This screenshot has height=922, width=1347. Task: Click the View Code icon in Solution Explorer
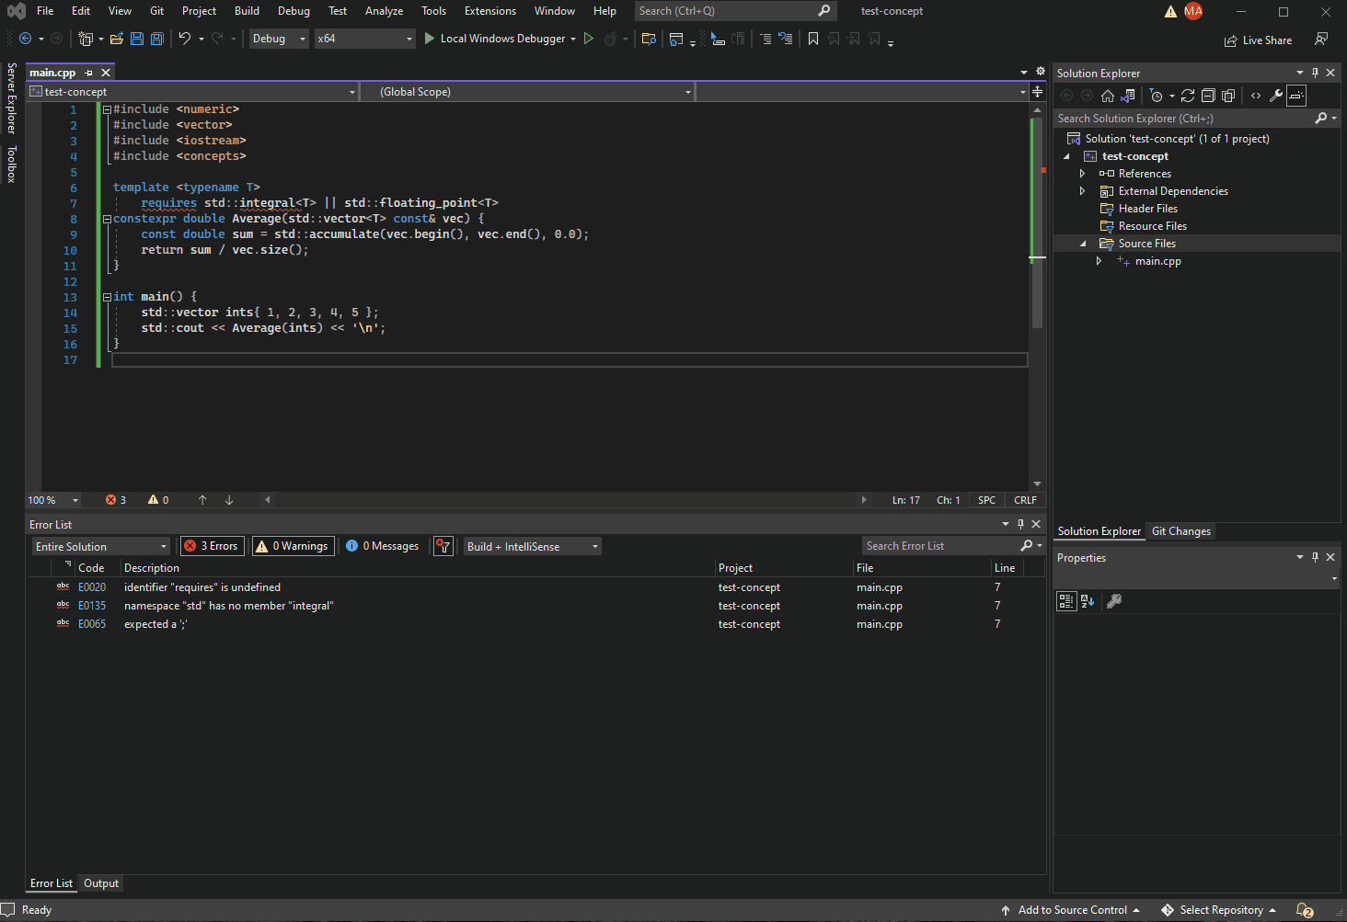tap(1256, 96)
